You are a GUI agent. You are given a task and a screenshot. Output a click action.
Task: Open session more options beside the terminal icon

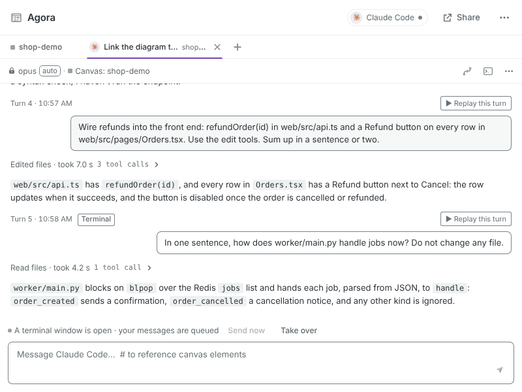pos(509,71)
